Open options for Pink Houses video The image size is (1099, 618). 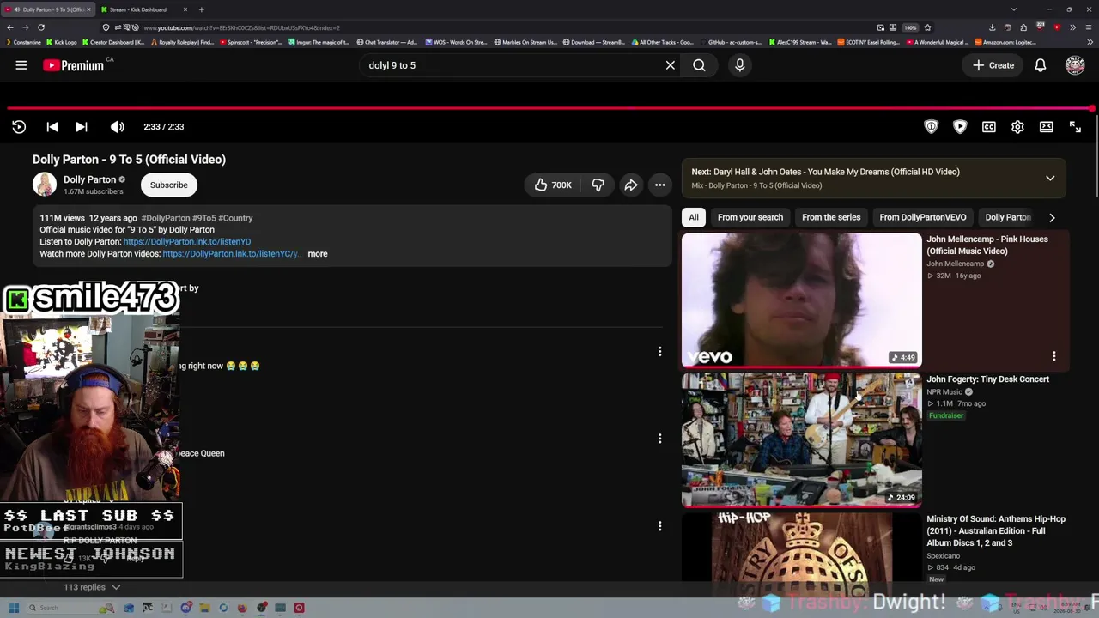click(x=1053, y=356)
